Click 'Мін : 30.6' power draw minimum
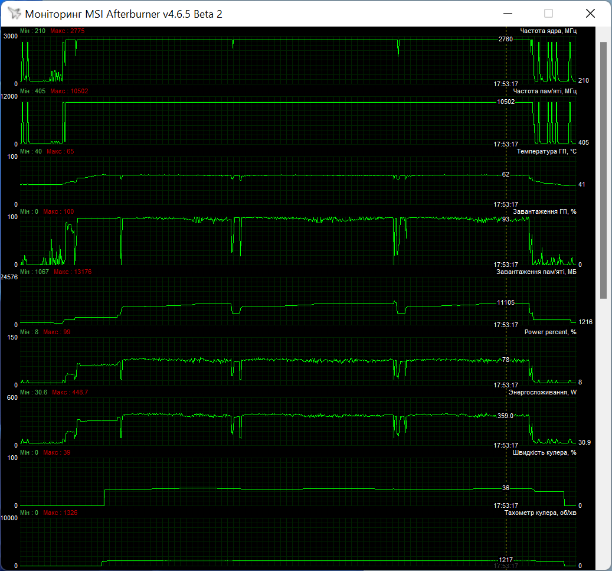 tap(34, 391)
